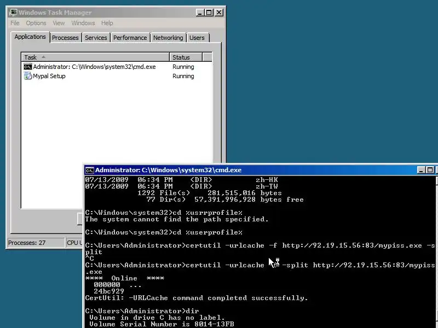
Task: Maximize the Windows Task Manager window
Action: point(209,13)
